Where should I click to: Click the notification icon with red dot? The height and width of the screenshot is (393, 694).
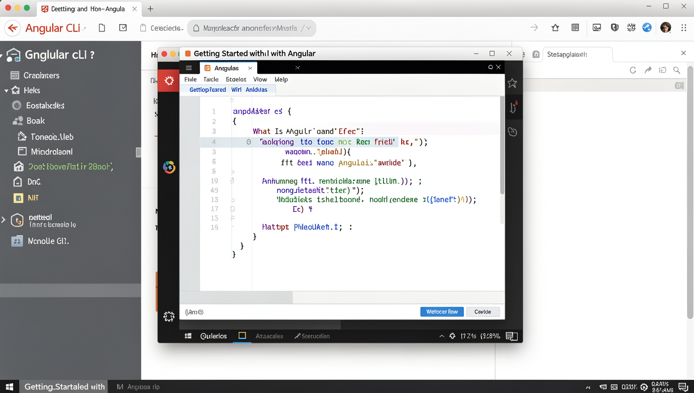513,107
